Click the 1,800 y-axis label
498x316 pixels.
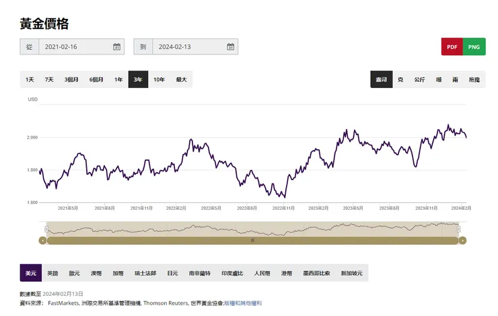32,169
